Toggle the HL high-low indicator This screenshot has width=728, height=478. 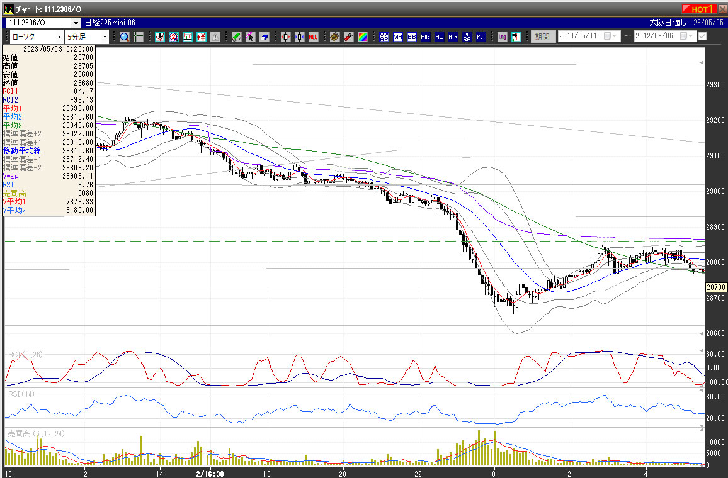coord(439,37)
